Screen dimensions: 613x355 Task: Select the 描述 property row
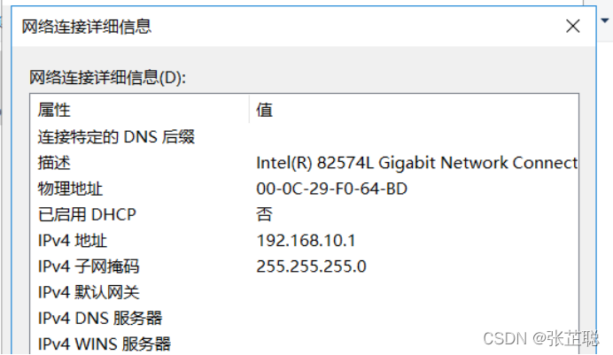click(54, 163)
